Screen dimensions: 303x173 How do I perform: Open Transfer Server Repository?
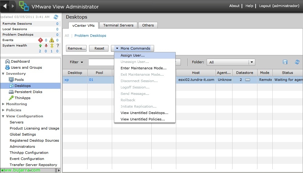(33, 165)
